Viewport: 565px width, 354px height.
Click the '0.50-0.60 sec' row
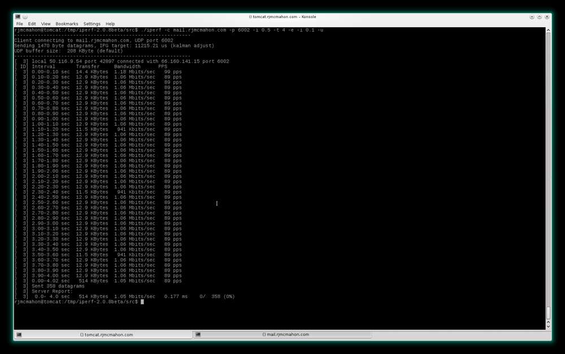click(x=98, y=98)
